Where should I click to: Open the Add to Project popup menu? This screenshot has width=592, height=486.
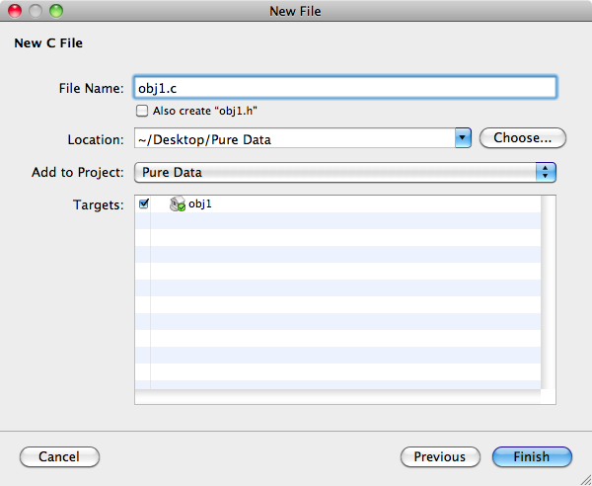point(345,172)
